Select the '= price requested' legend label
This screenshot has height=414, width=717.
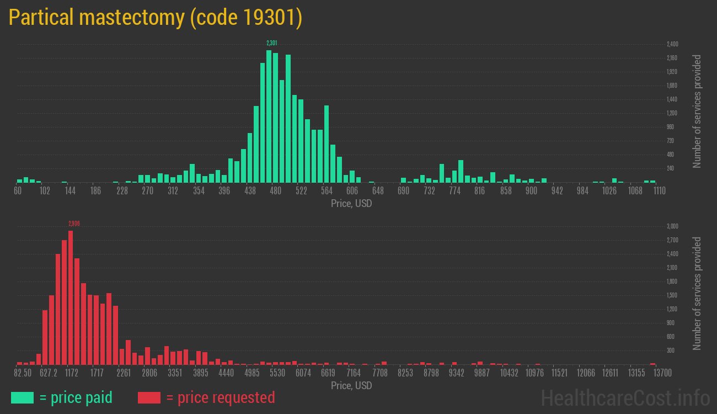[220, 397]
